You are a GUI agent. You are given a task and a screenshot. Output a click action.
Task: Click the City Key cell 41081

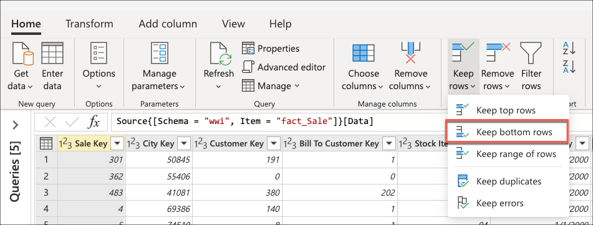(x=159, y=193)
